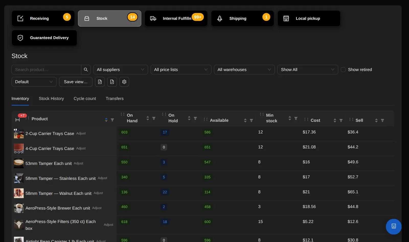409x242 pixels.
Task: Enable the Show retired checkbox
Action: pos(343,70)
